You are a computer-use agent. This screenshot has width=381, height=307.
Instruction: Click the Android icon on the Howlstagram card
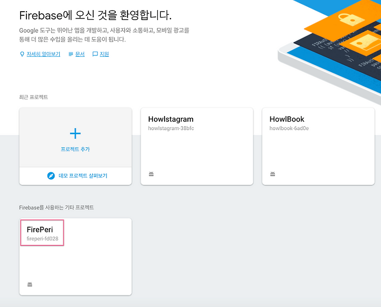[151, 174]
